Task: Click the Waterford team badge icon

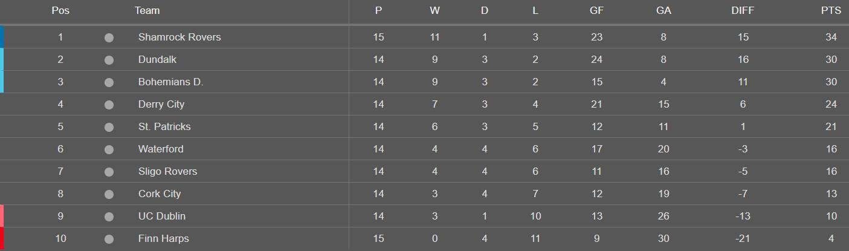Action: (109, 149)
